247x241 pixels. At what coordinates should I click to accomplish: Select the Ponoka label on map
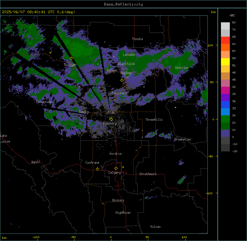pyautogui.click(x=138, y=39)
